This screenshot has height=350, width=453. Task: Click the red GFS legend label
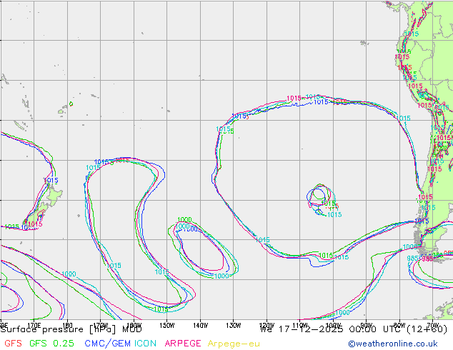pos(13,344)
